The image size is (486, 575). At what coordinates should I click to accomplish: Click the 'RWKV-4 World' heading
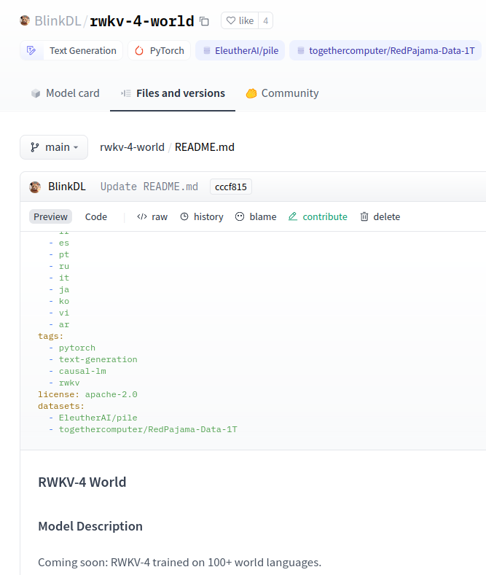click(x=82, y=482)
